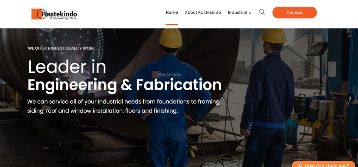This screenshot has height=167, width=358.
Task: Click the paragraph about servicing Industrial needs
Action: [124, 106]
